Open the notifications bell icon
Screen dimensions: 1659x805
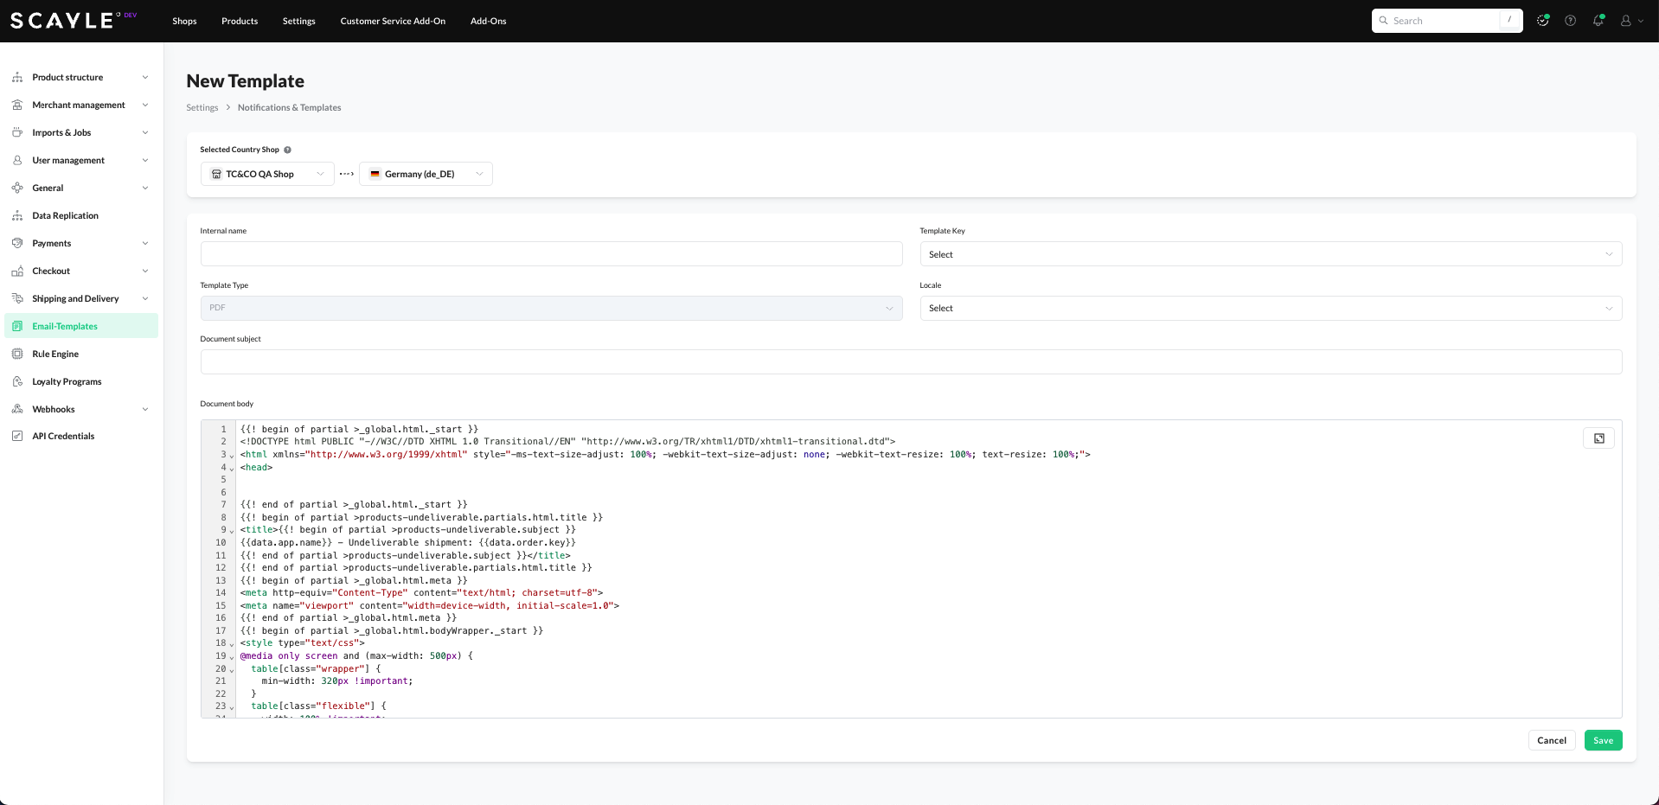[1598, 21]
